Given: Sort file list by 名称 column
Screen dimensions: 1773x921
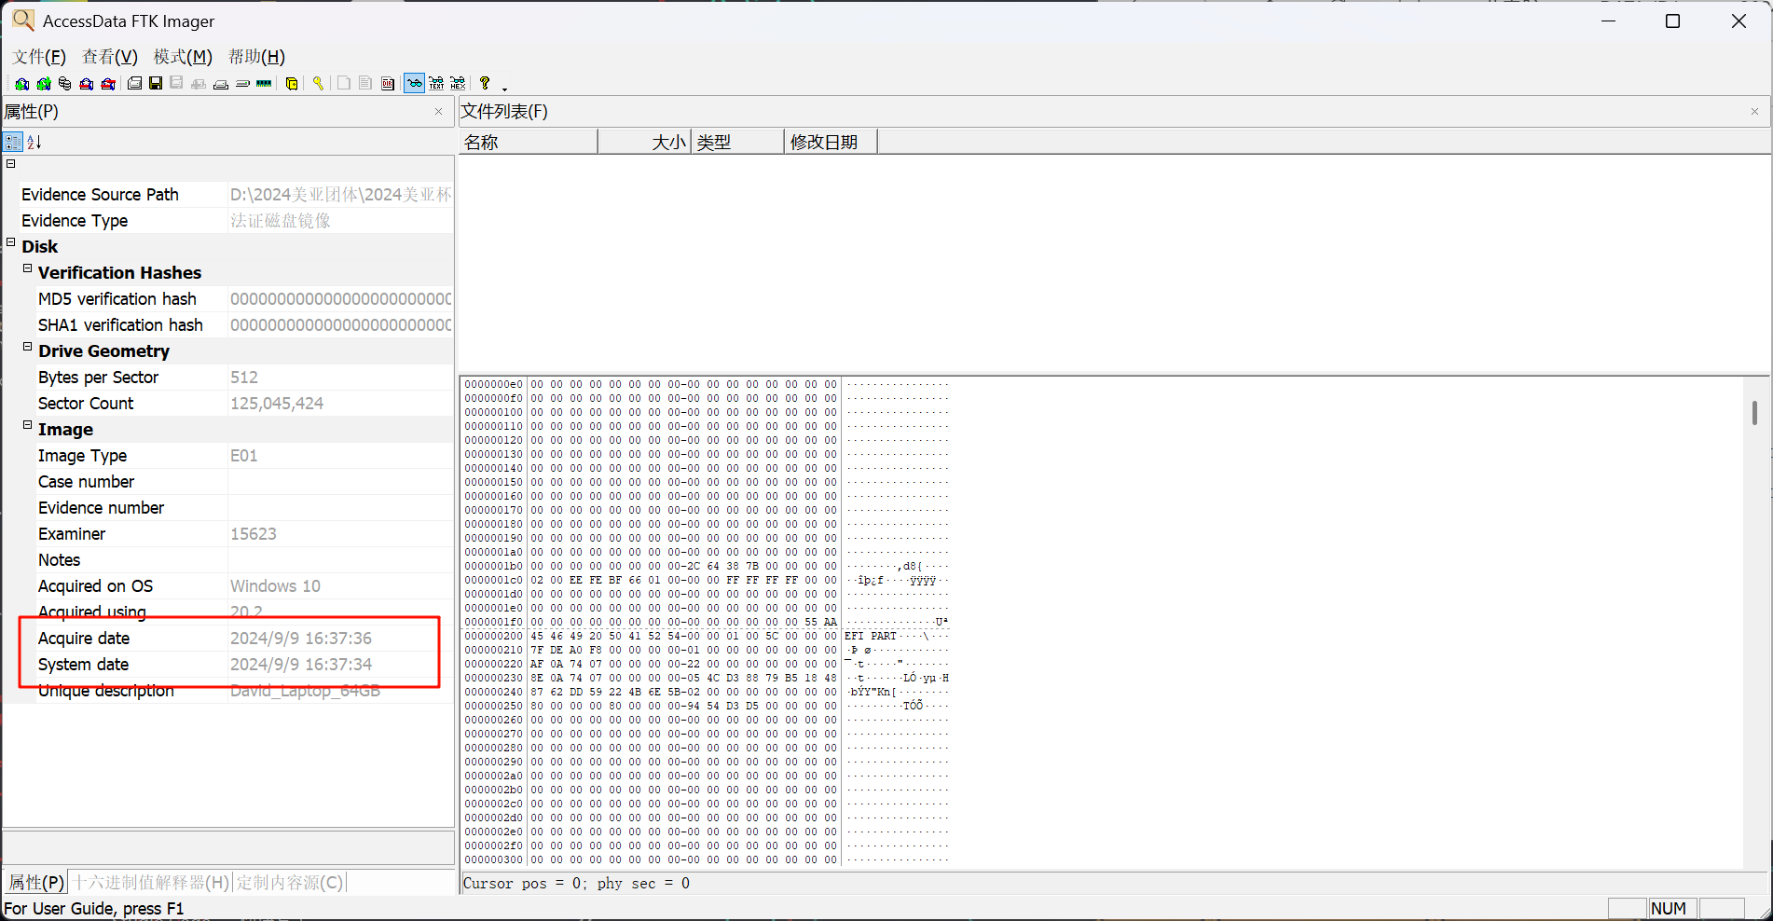Looking at the screenshot, I should [x=529, y=142].
